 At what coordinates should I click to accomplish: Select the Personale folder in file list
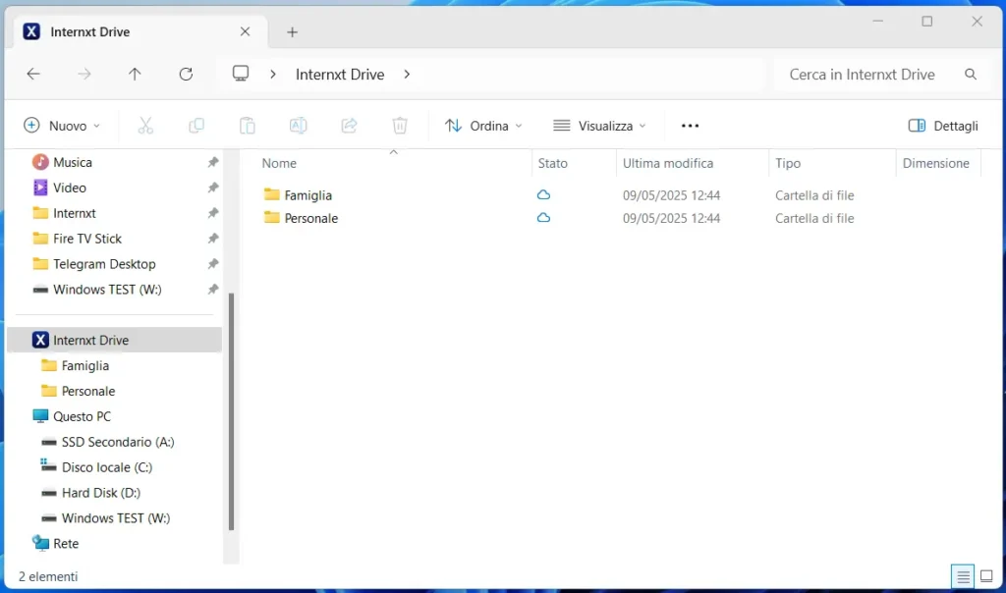(x=311, y=218)
